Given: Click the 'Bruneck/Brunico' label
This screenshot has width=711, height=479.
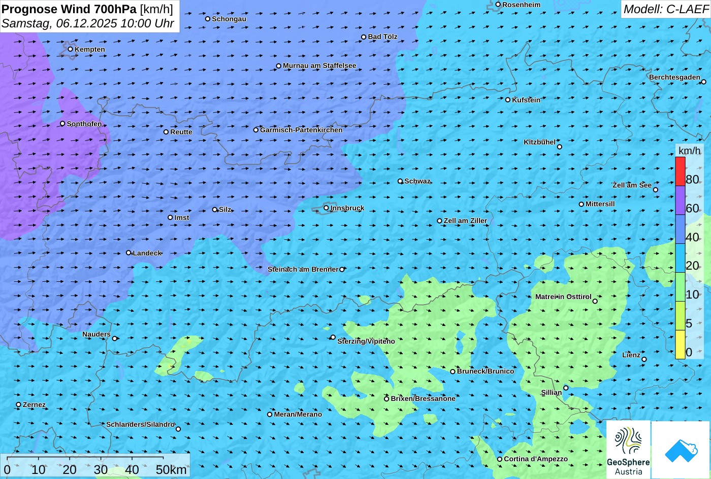Looking at the screenshot, I should pos(486,371).
